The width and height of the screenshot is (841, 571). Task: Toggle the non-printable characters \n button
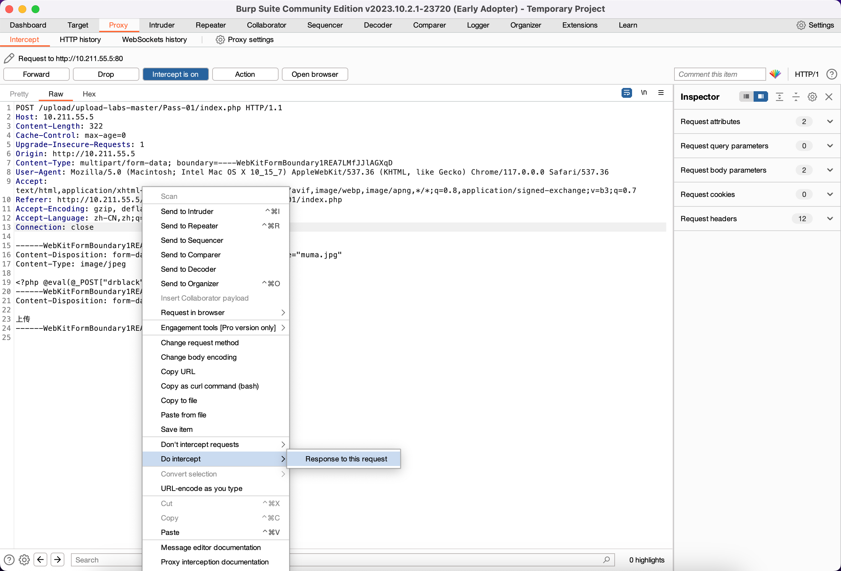click(644, 93)
